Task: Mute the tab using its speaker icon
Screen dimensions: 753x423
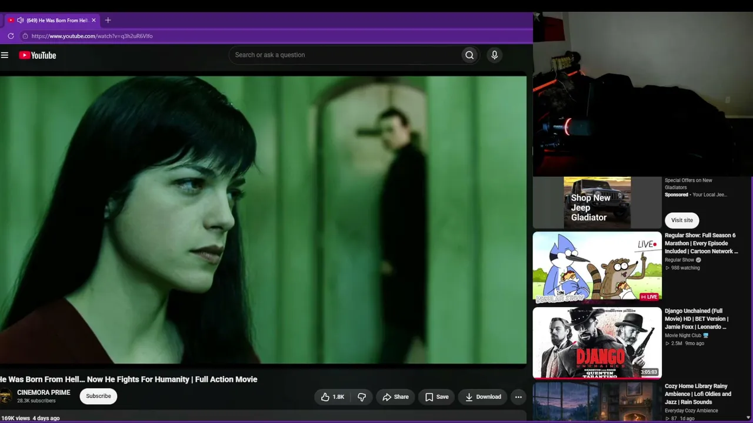Action: click(x=20, y=20)
